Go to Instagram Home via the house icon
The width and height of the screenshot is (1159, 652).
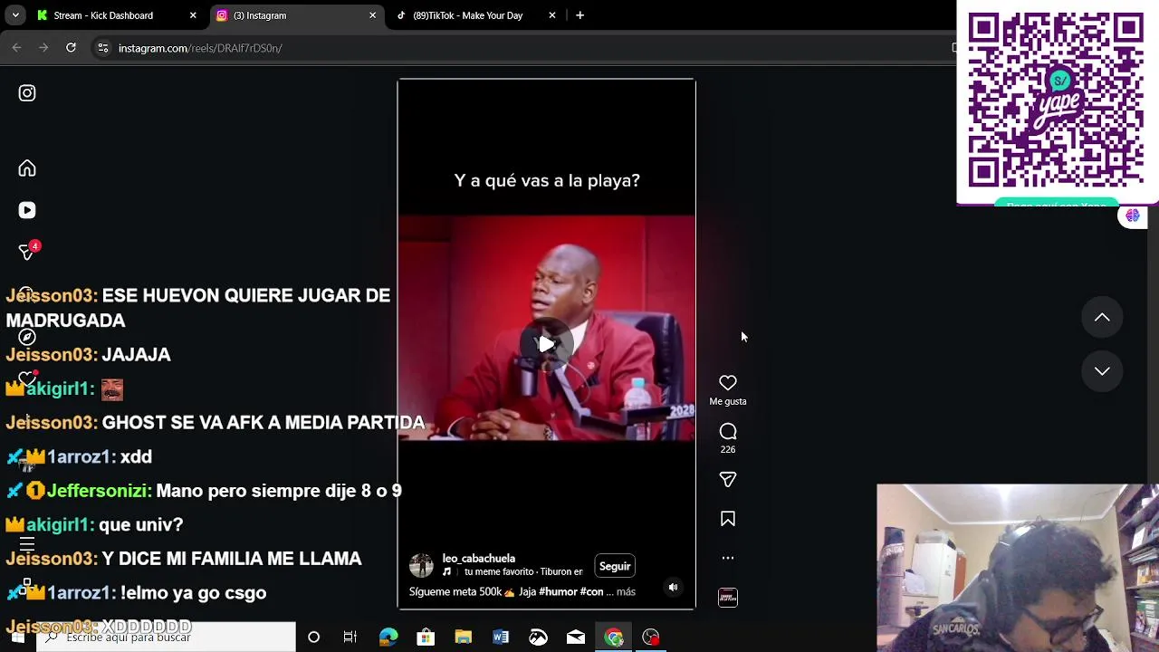[x=27, y=168]
